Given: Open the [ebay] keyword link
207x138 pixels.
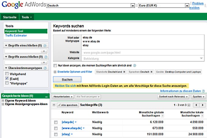Looking at the screenshot, I should click(x=66, y=134).
